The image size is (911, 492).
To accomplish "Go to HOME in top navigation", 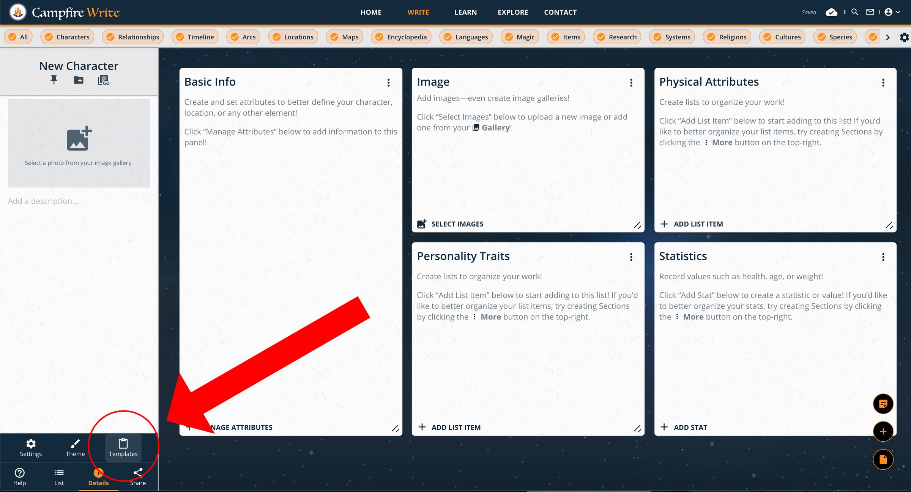I will tap(371, 12).
